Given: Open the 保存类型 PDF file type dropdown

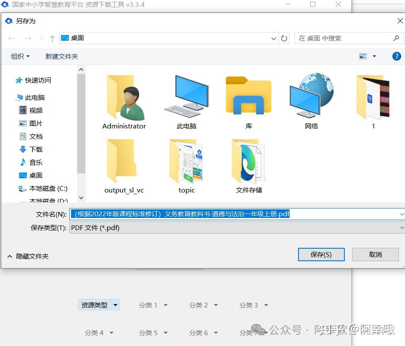Looking at the screenshot, I should [402, 227].
